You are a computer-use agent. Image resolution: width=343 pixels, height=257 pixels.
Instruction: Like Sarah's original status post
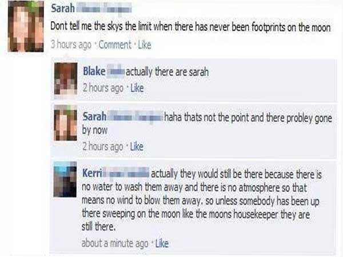pos(145,45)
